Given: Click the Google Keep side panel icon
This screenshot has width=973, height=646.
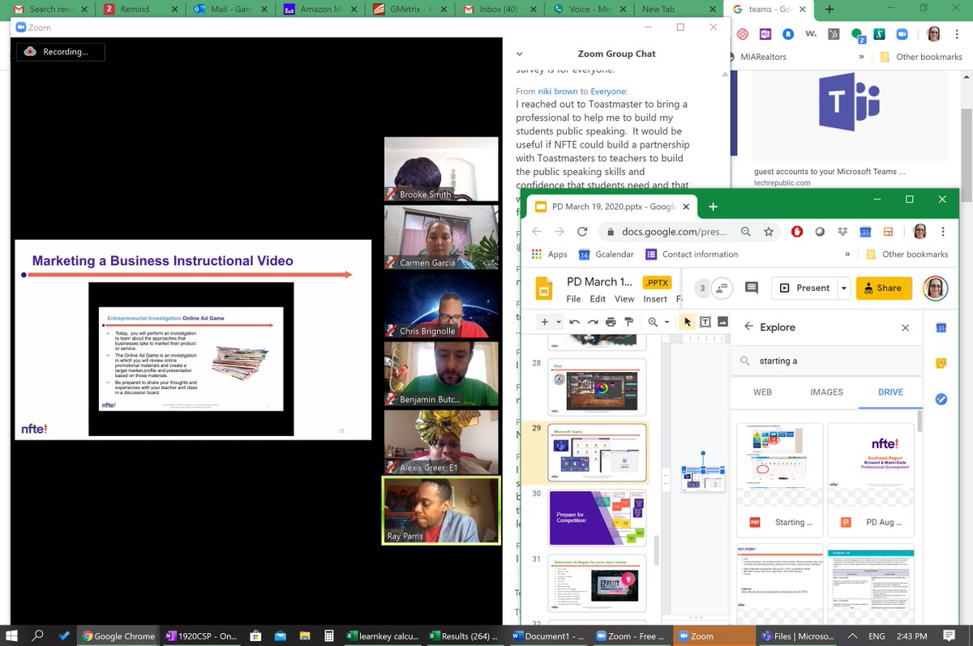Looking at the screenshot, I should [x=941, y=363].
